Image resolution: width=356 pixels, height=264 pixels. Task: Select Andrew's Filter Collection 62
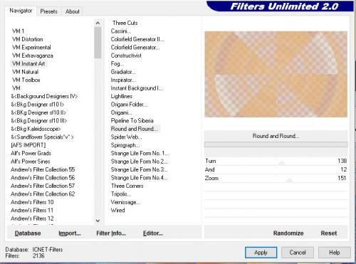tap(43, 194)
